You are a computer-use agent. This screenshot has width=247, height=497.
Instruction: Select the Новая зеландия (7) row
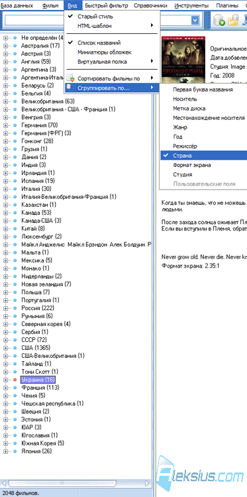click(46, 284)
